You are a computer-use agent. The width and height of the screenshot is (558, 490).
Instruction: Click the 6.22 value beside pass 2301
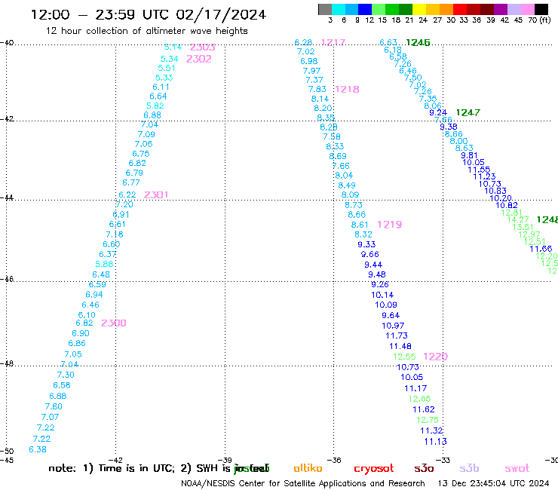click(x=127, y=194)
